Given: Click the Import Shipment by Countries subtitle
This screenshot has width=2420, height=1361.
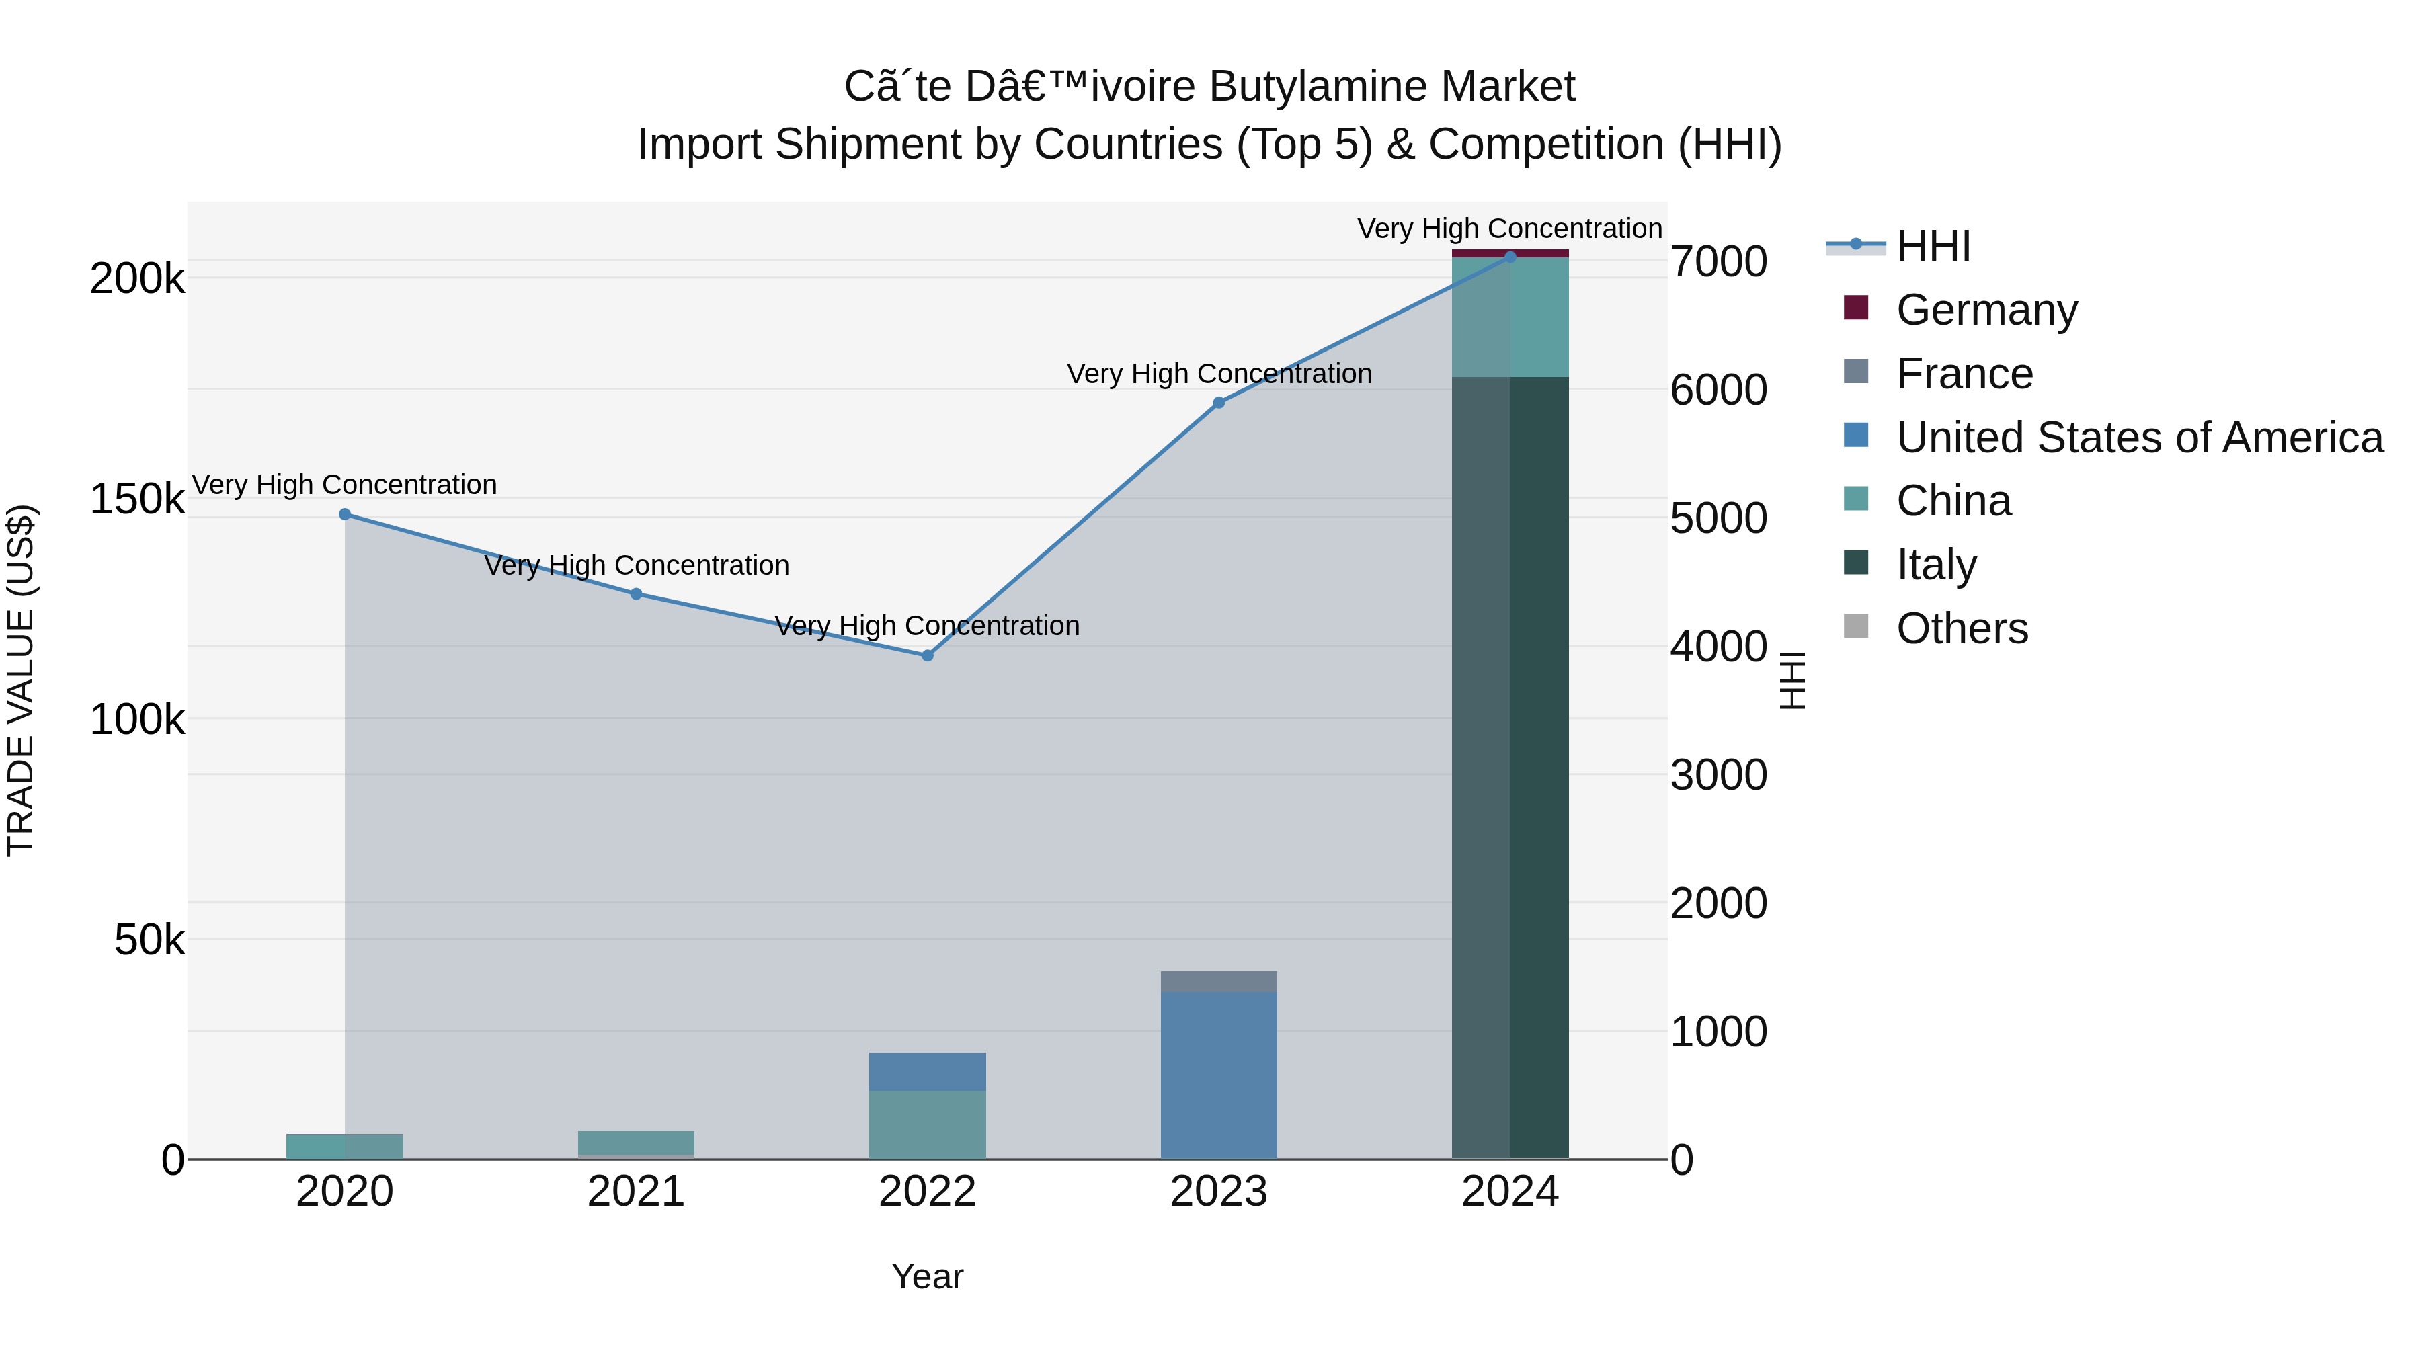Looking at the screenshot, I should pyautogui.click(x=1209, y=145).
